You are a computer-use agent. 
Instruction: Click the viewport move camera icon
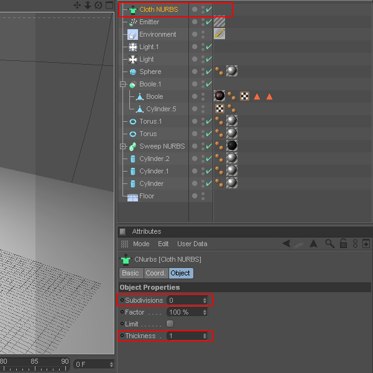77,5
